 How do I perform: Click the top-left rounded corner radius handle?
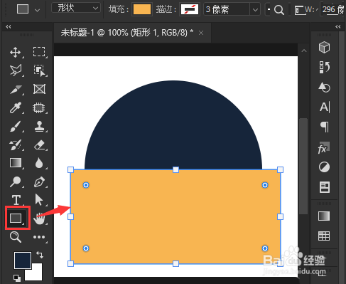(86, 185)
